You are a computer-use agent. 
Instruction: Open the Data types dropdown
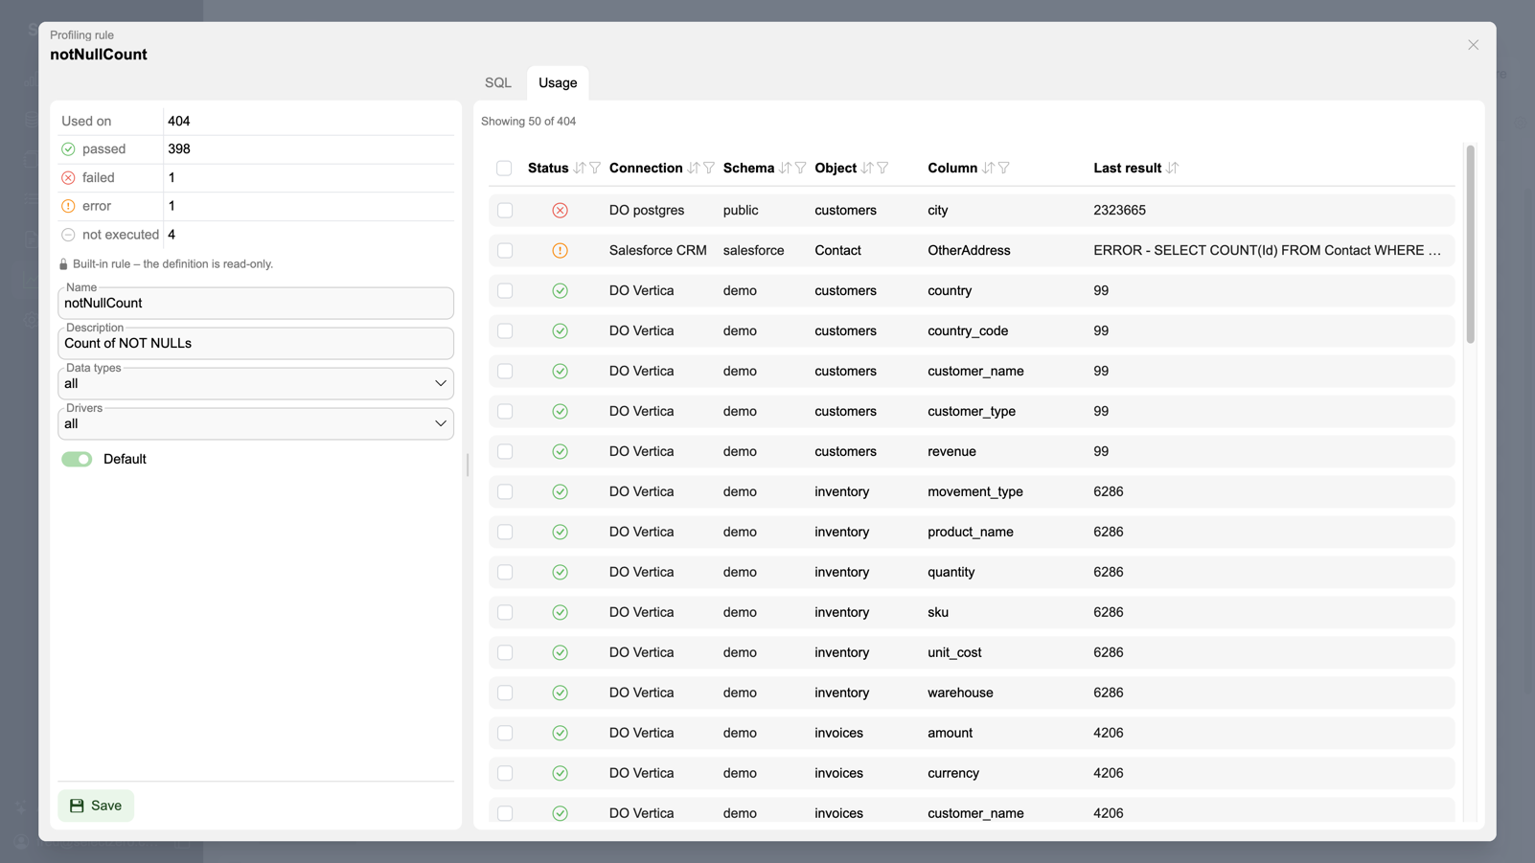(256, 383)
